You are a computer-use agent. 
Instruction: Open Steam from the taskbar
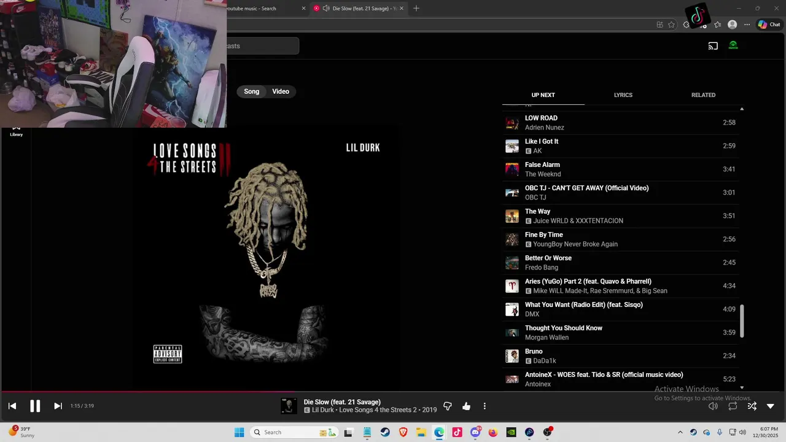[x=385, y=432]
